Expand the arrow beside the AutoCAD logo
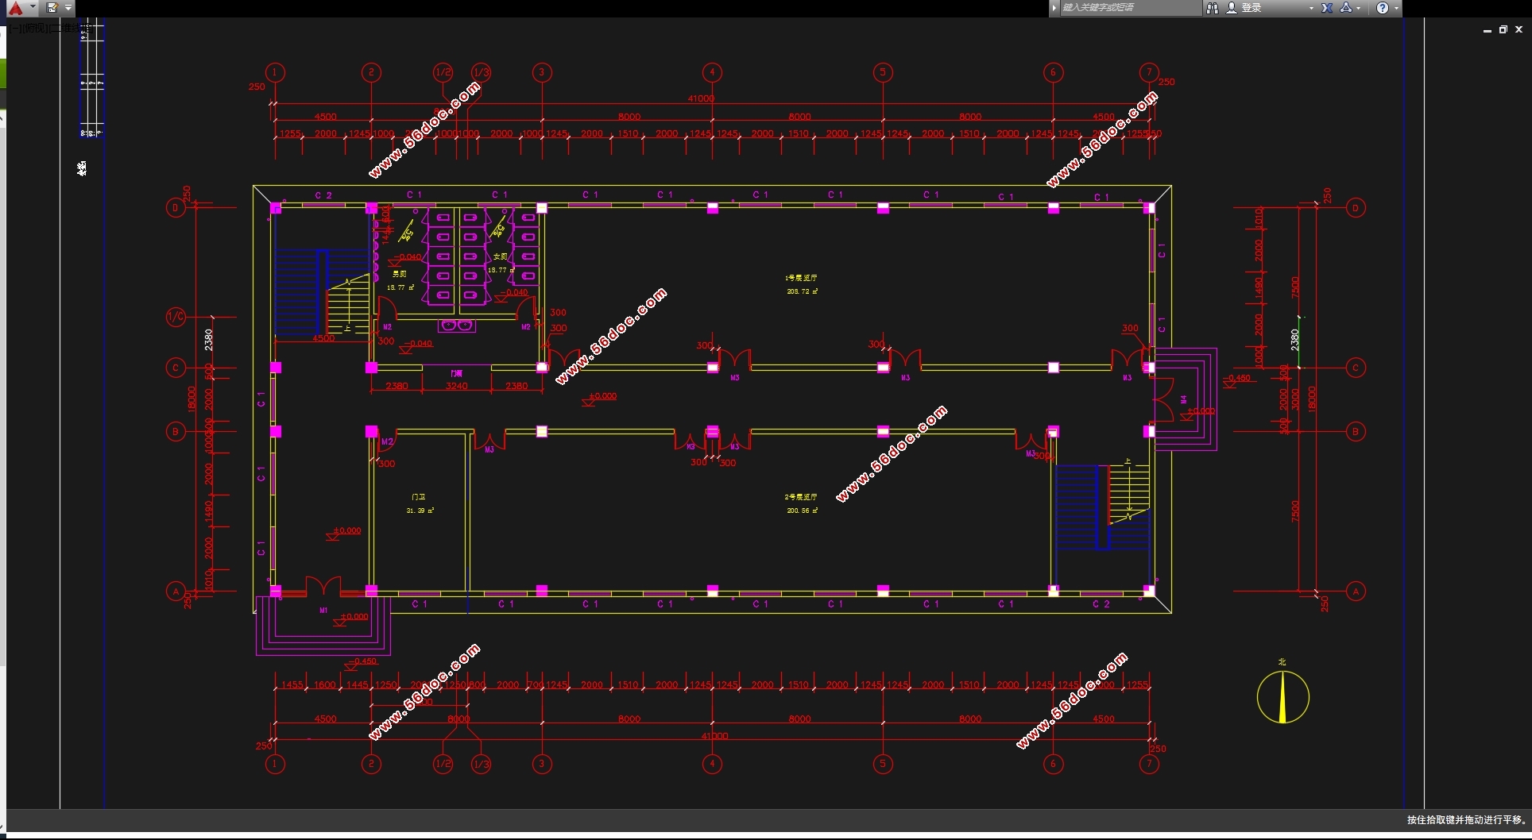 (x=33, y=7)
